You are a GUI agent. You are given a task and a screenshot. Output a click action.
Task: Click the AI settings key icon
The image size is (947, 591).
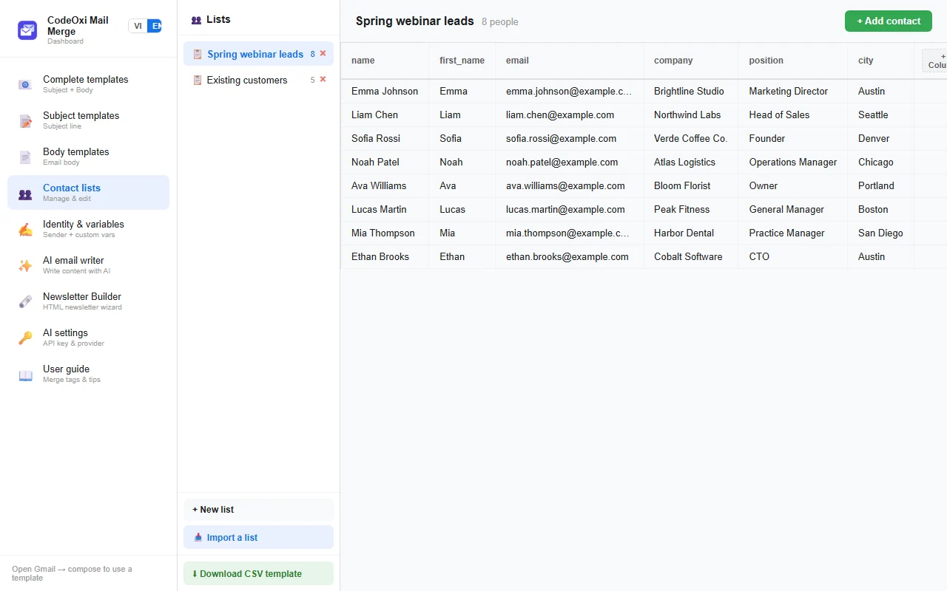25,338
